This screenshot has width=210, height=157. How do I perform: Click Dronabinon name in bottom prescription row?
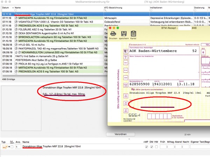click(51, 146)
